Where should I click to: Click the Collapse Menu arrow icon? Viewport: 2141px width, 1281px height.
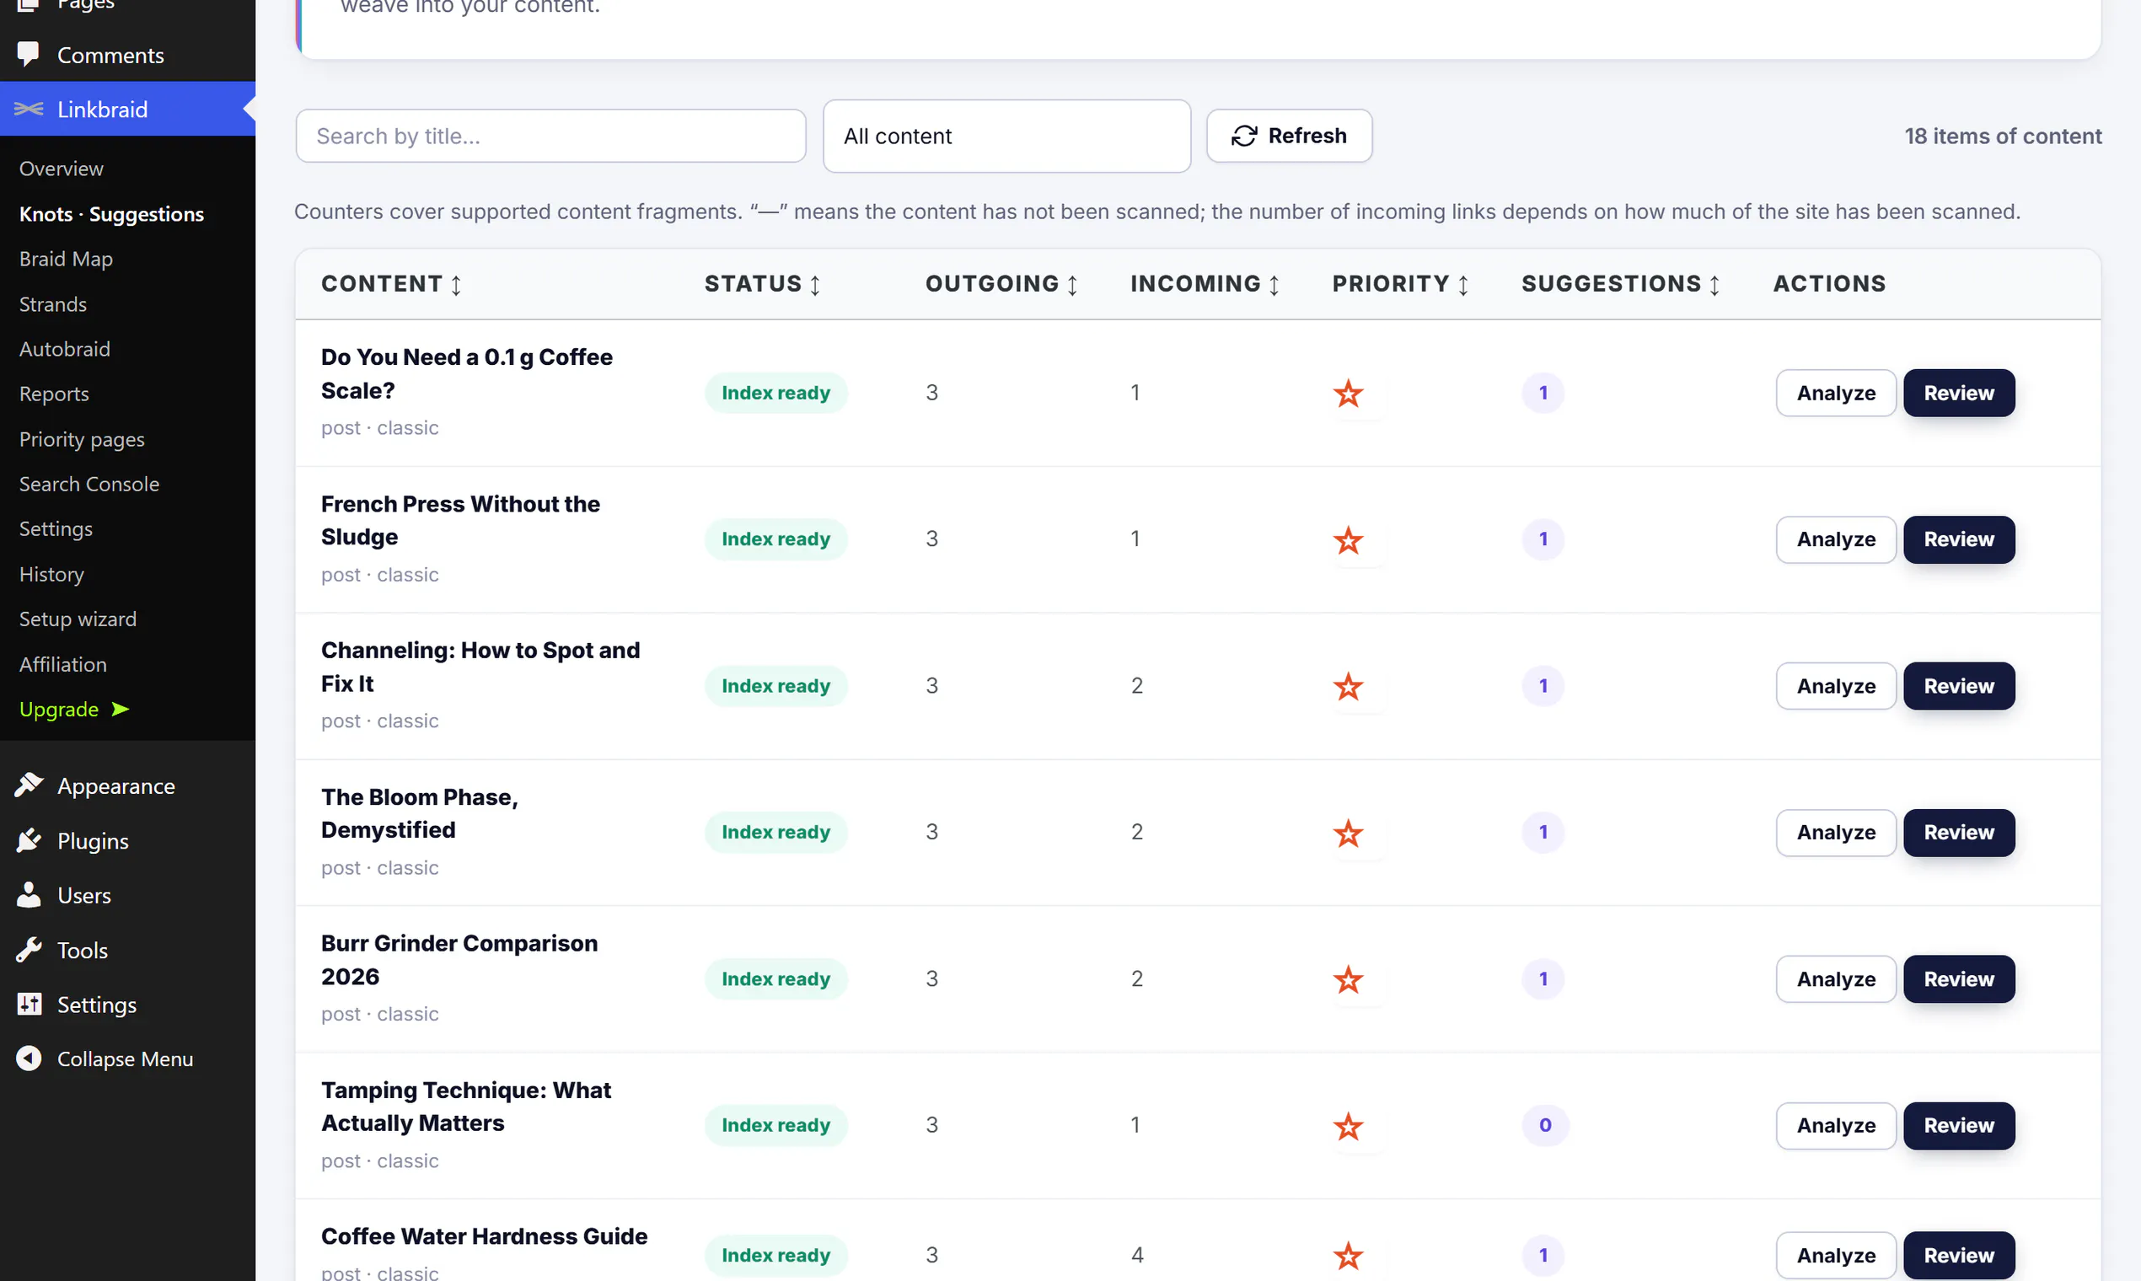point(29,1059)
